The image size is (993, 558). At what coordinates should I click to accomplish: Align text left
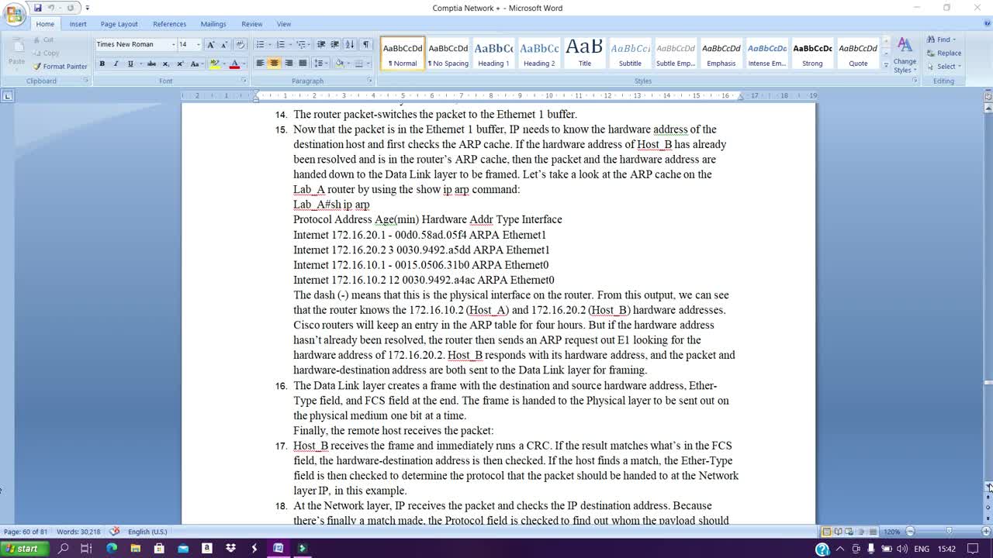tap(260, 64)
